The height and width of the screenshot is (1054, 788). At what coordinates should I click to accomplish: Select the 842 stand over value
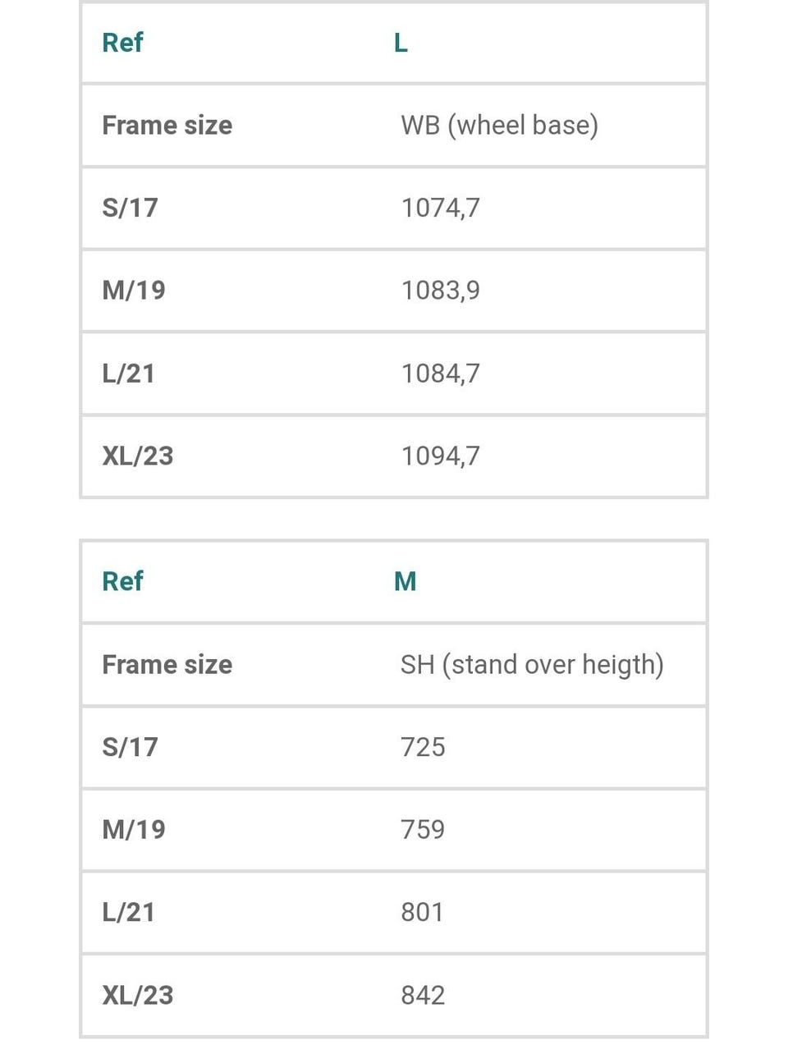(x=423, y=996)
